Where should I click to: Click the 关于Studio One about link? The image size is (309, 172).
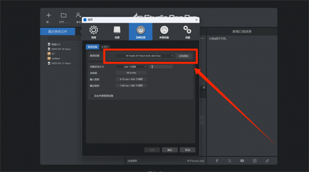[x=195, y=161]
